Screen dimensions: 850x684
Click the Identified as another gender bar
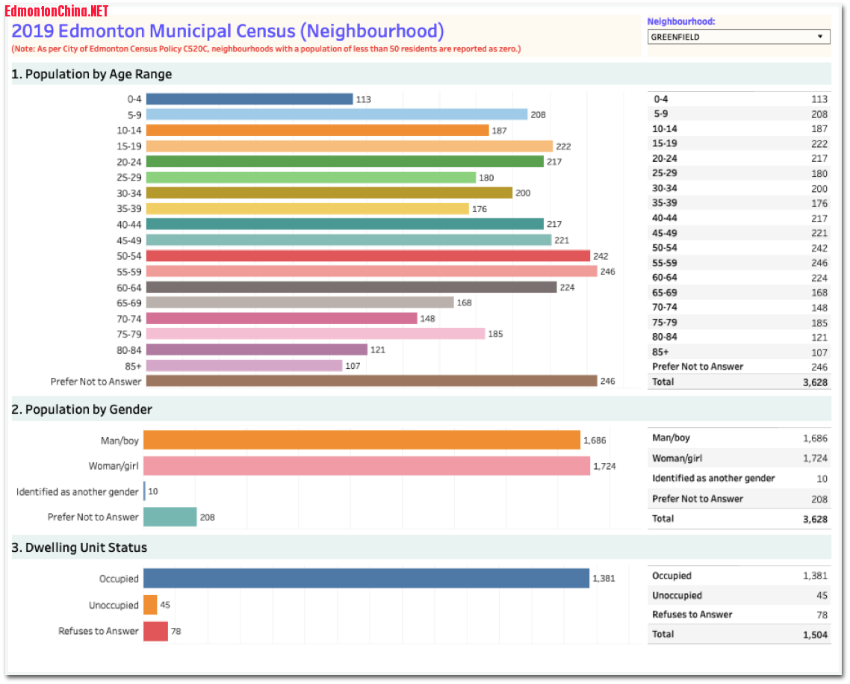tap(145, 491)
